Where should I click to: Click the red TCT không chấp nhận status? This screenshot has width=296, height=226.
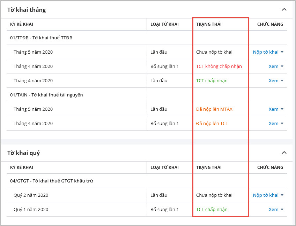[x=219, y=67]
